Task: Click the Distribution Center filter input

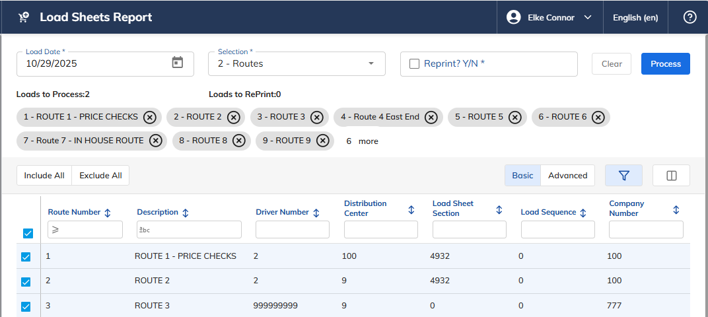Action: (x=380, y=230)
